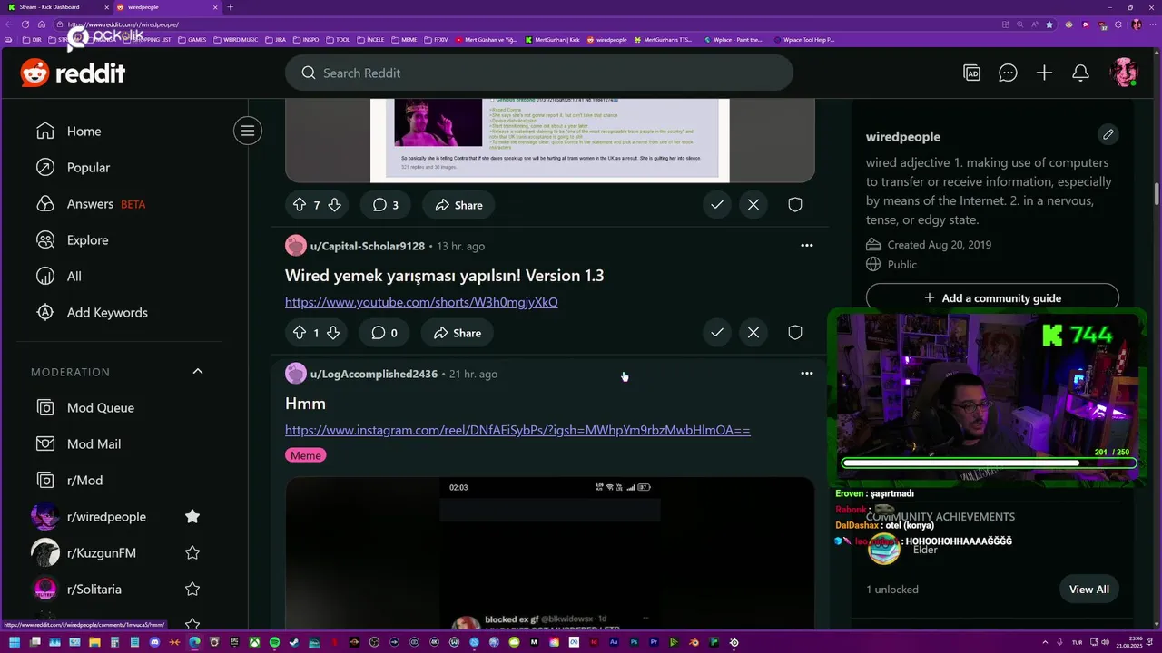This screenshot has height=653, width=1162.
Task: Click View All achievements
Action: click(1088, 590)
